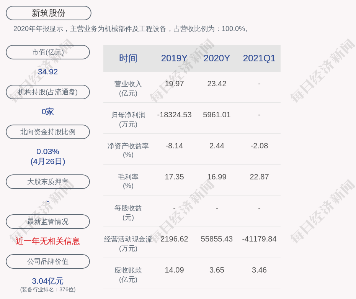This screenshot has width=356, height=299.
Task: Open the 北向资金持股比例 label
Action: 48,132
